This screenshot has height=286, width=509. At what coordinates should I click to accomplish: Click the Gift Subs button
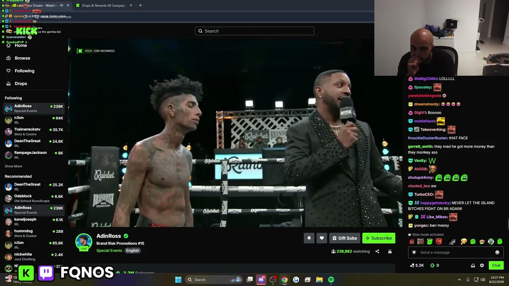coord(345,238)
